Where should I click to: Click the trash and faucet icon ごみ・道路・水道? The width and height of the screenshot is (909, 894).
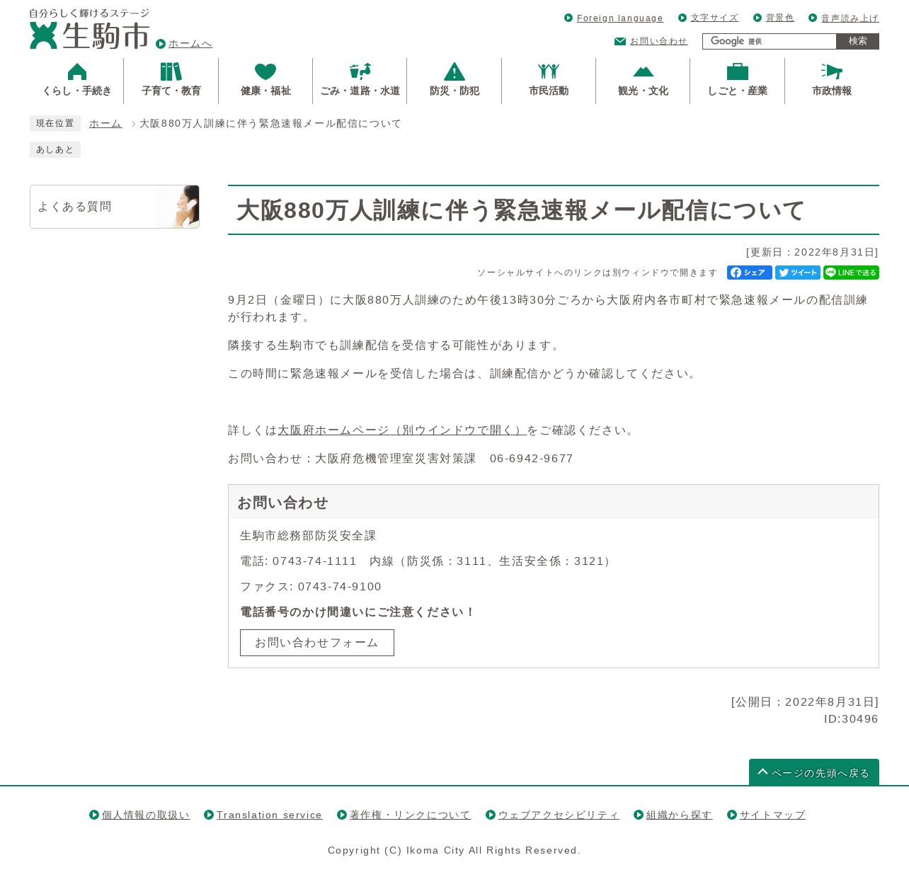tap(360, 71)
